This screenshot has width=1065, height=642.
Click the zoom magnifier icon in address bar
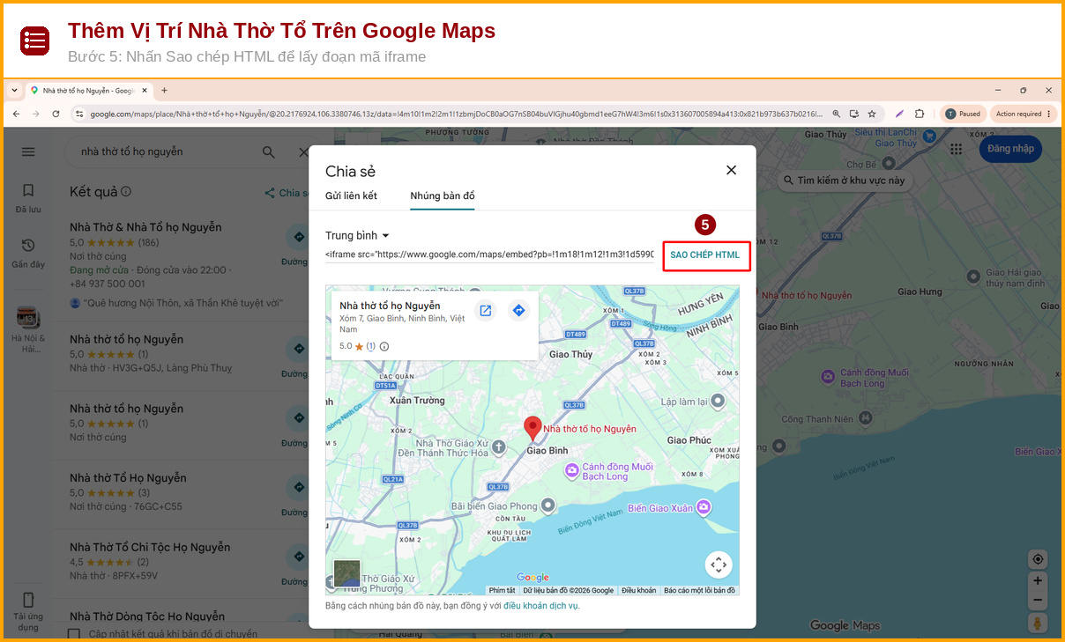[x=836, y=114]
